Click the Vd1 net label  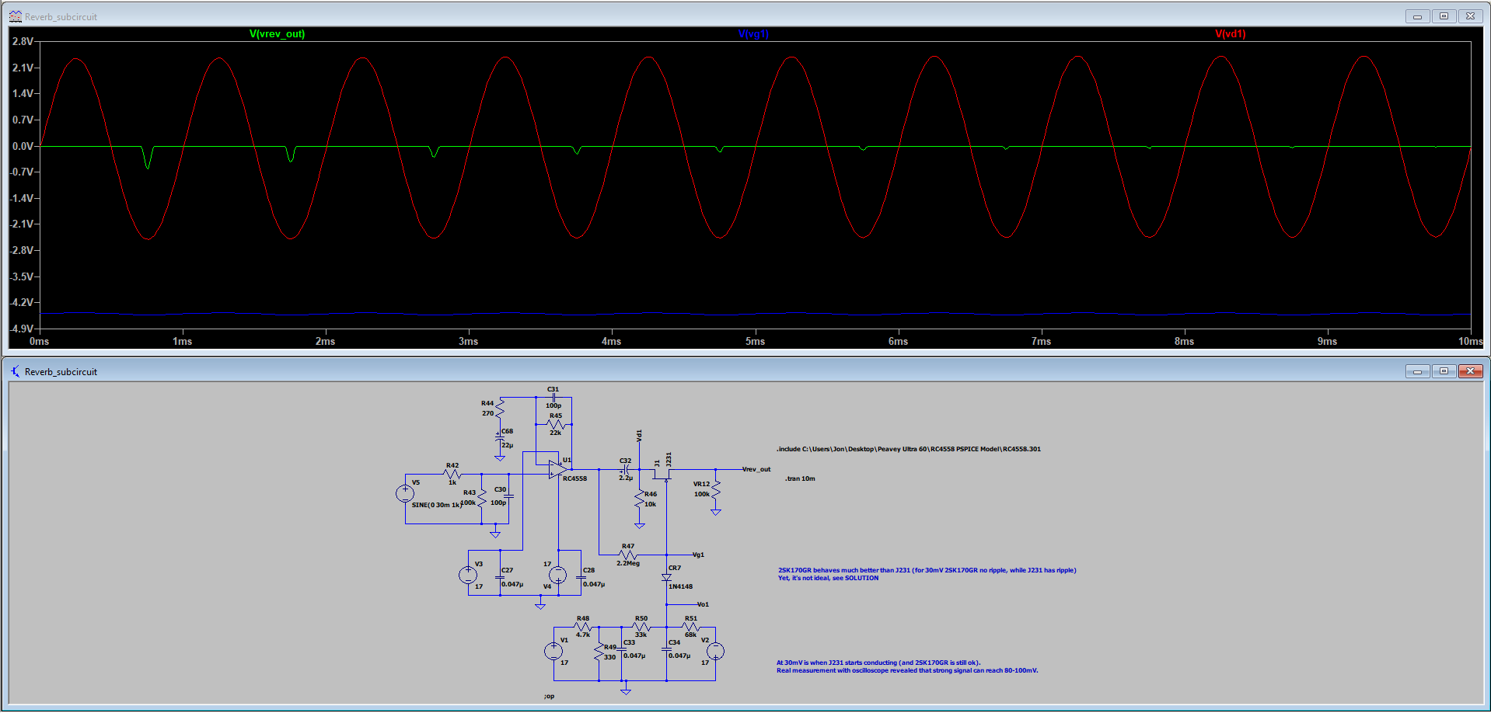[639, 436]
